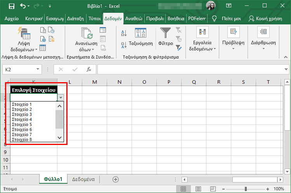Image resolution: width=291 pixels, height=193 pixels.
Task: Click the Πείτε μου search box
Action: 227,19
